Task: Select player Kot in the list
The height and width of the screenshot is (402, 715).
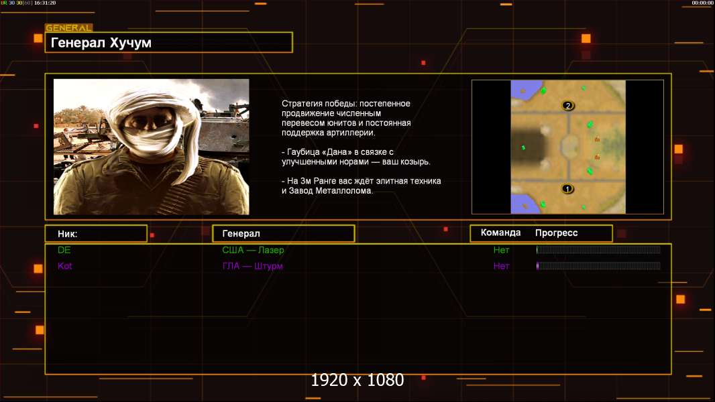Action: (64, 266)
